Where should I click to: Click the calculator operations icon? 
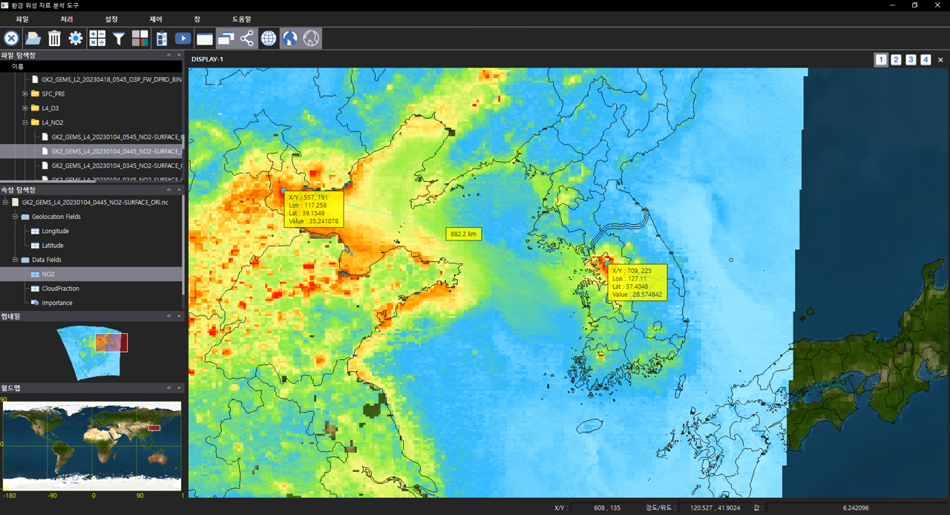(97, 39)
